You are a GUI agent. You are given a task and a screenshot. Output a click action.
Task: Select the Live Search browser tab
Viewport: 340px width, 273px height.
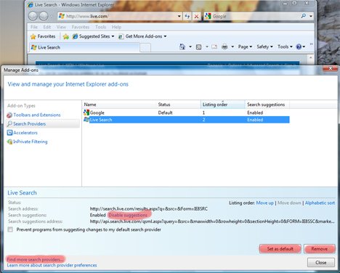click(x=84, y=47)
